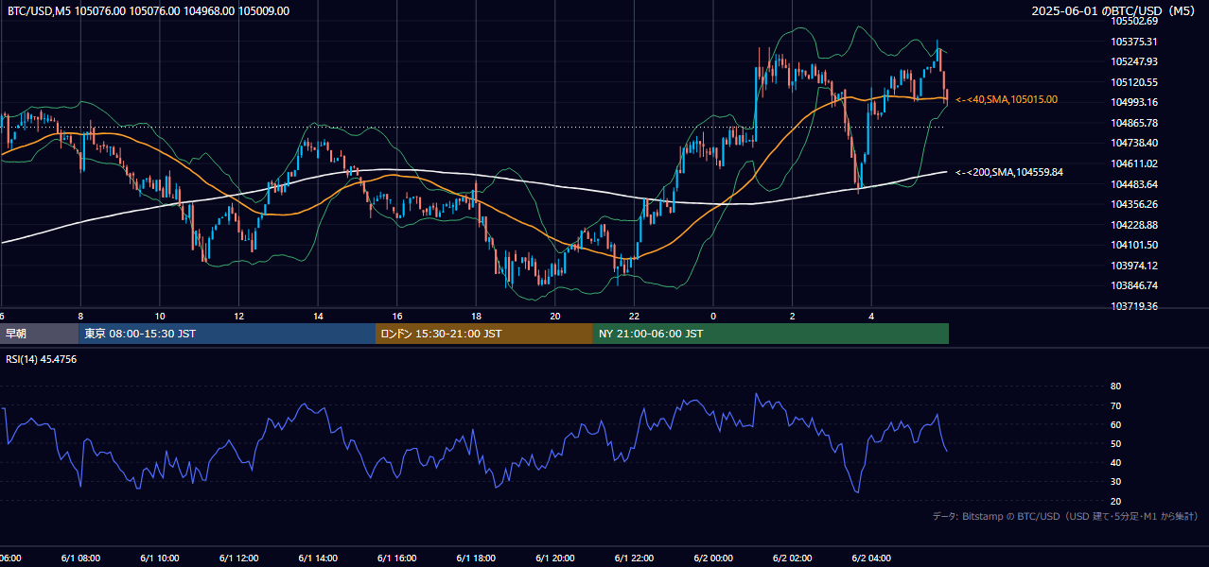The width and height of the screenshot is (1209, 567).
Task: Click hour label 18 under the price chart
Action: (476, 317)
